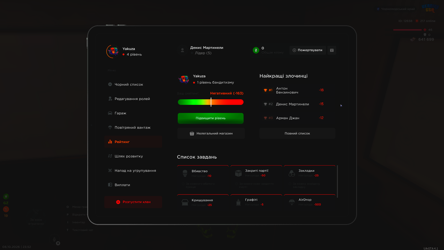This screenshot has height=250, width=444.
Task: Select Денис Мартинели in the top criminals list
Action: (292, 104)
